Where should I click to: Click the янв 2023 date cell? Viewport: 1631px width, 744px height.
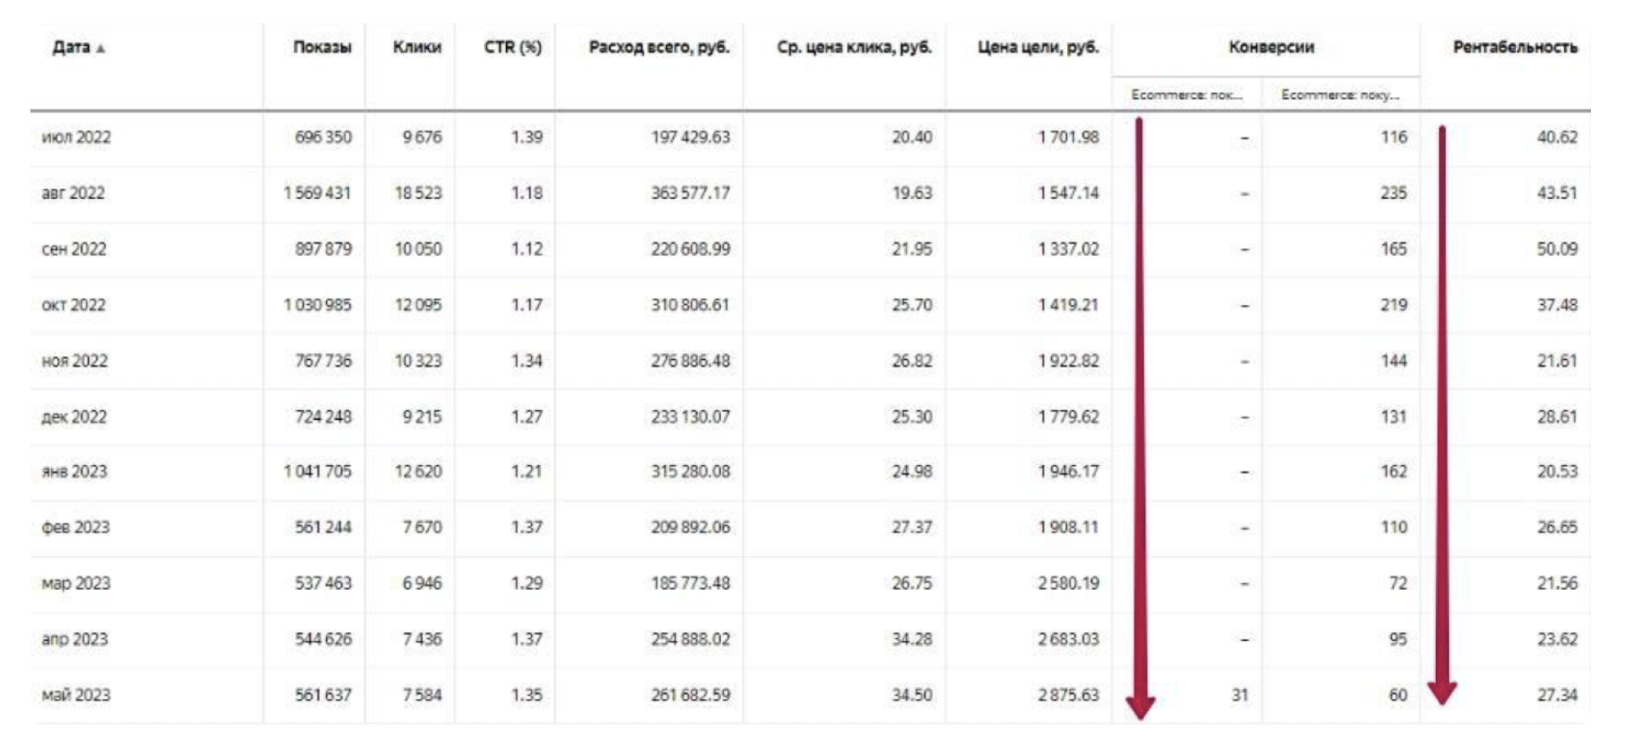pos(75,472)
